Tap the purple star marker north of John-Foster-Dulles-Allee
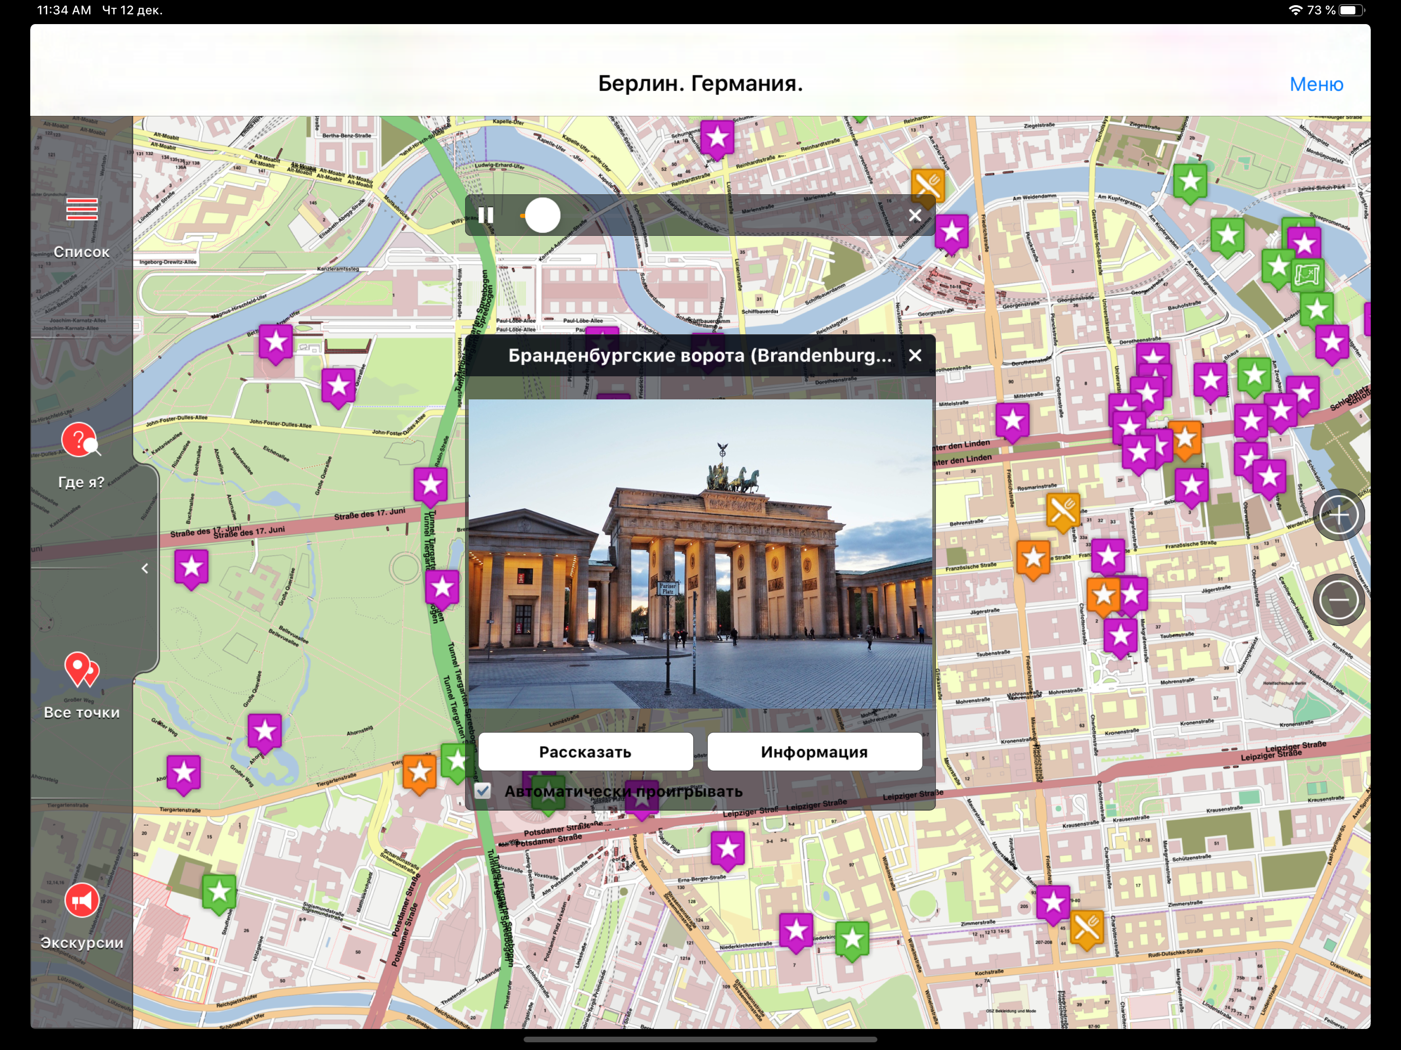This screenshot has height=1050, width=1401. 338,387
